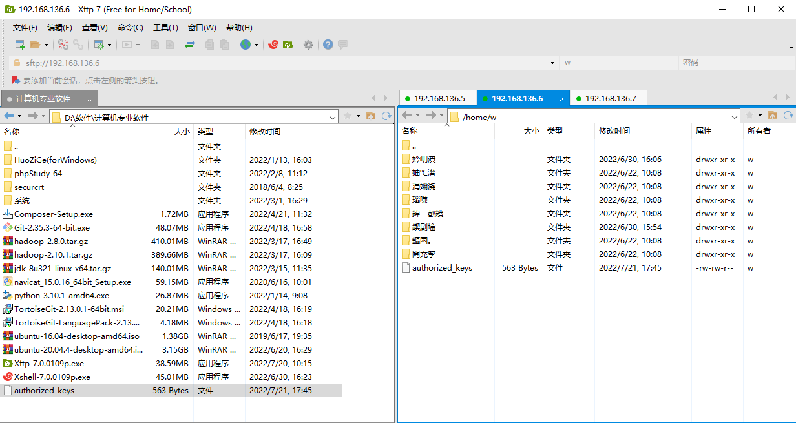Screen dimensions: 796x423
Task: Open the 编辑(E) menu
Action: tap(59, 28)
